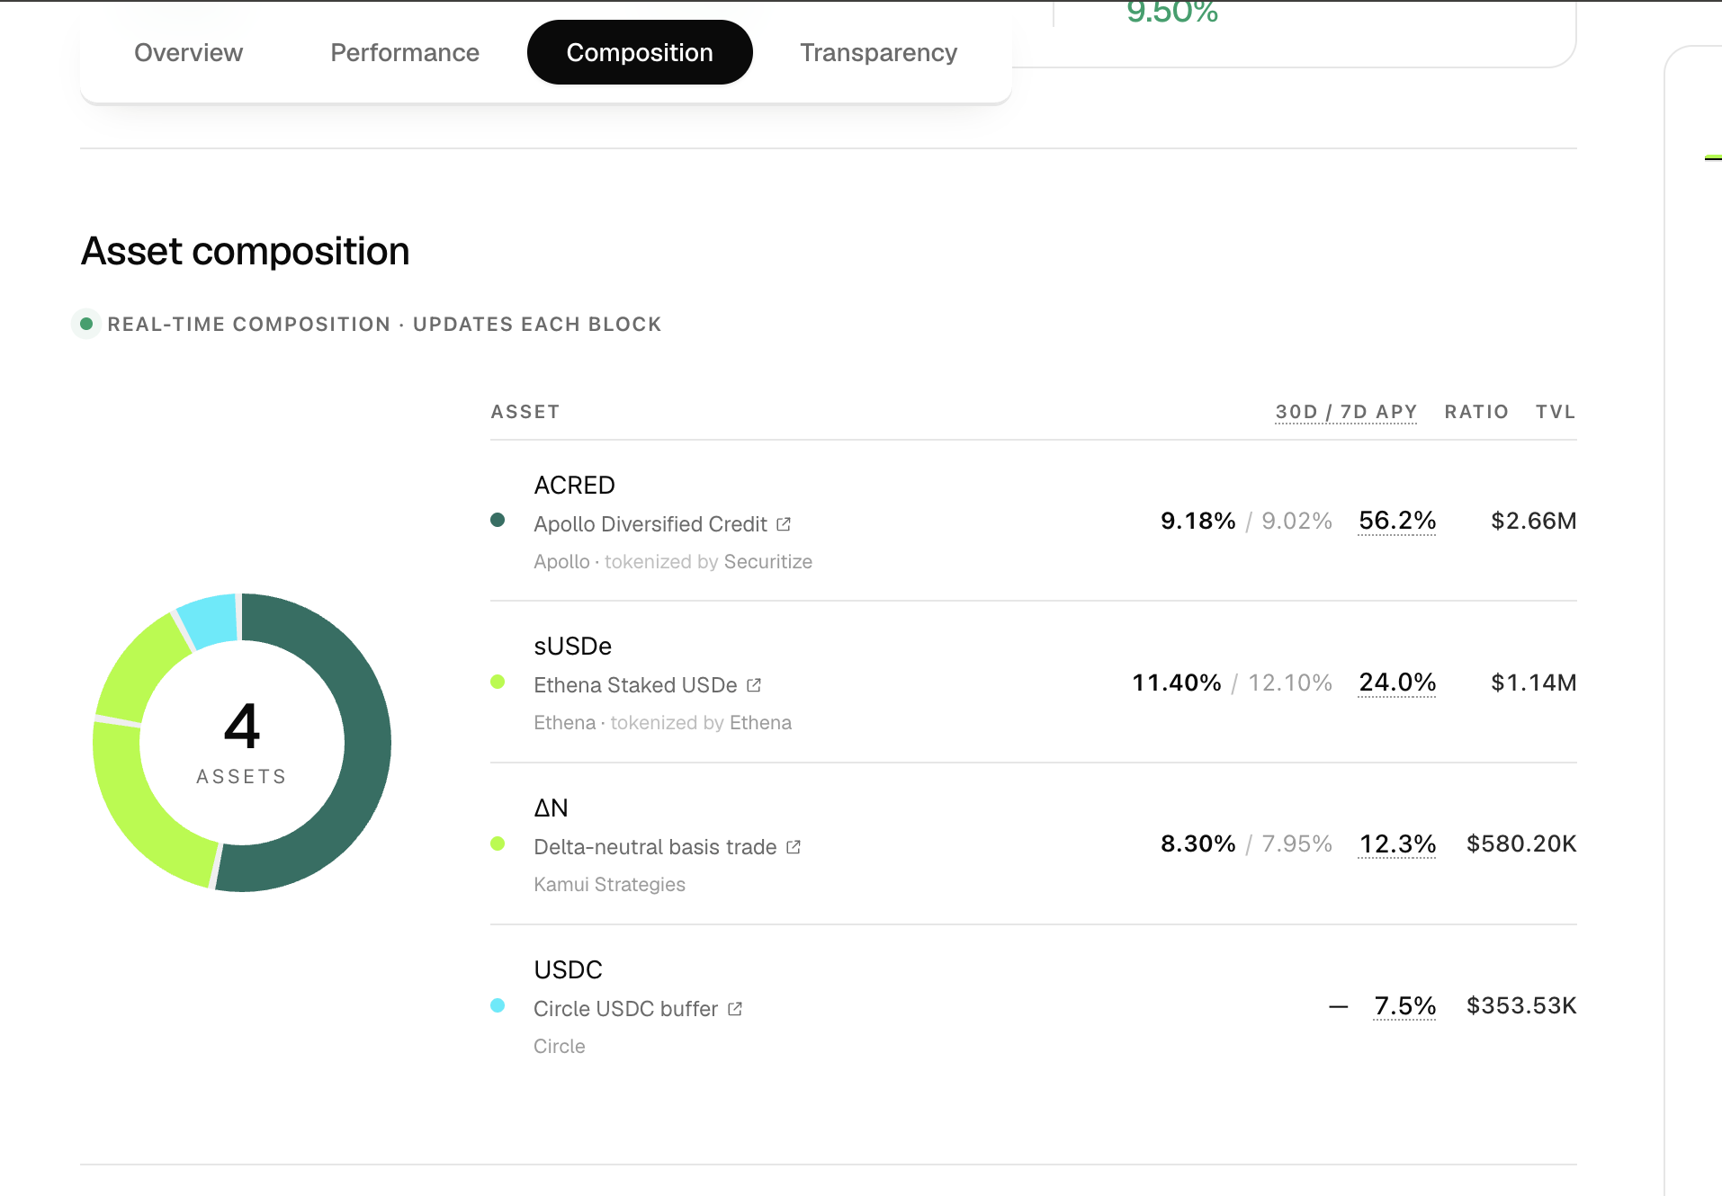This screenshot has width=1722, height=1196.
Task: Click the ACRED asset name
Action: (x=574, y=486)
